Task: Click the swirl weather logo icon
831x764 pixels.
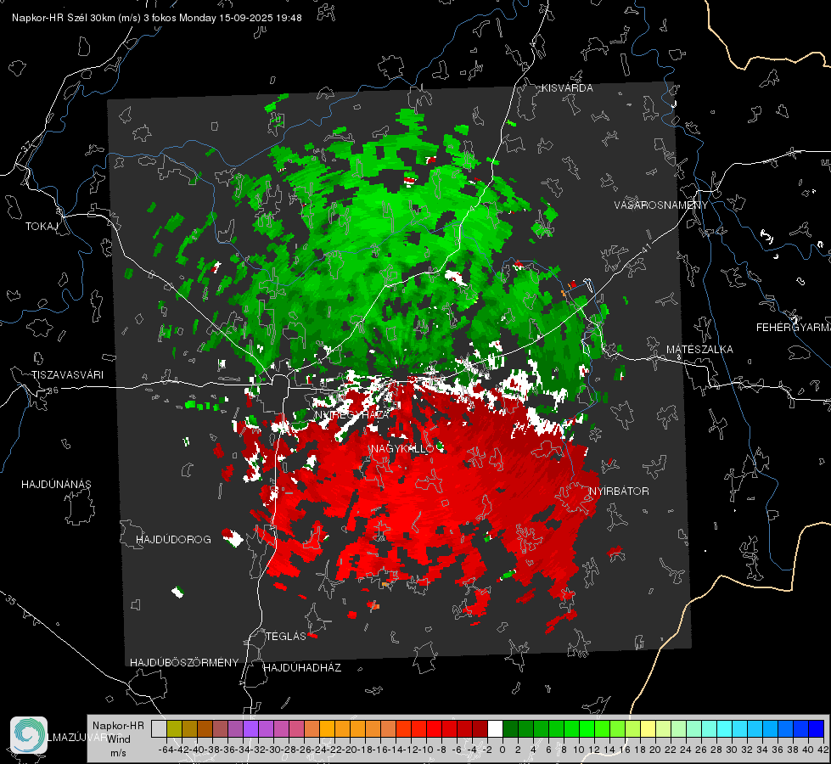Action: click(29, 735)
